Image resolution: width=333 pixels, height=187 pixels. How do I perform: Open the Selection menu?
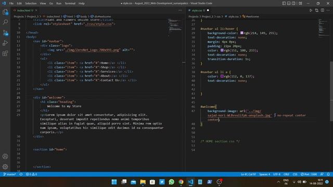pyautogui.click(x=31, y=4)
